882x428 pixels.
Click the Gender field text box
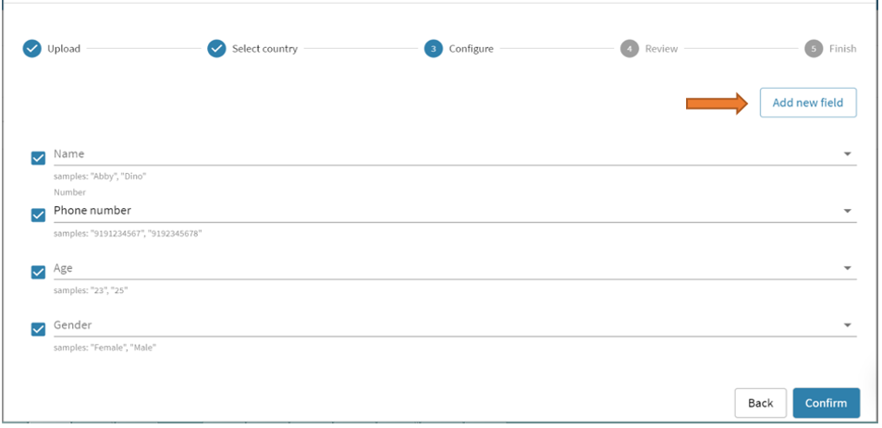444,325
